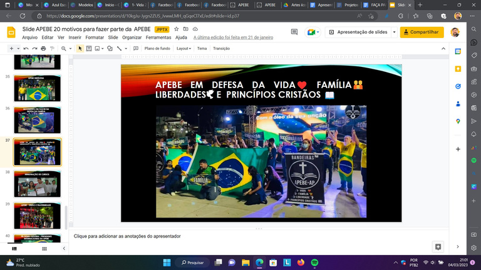Open the Inserir menu

coord(75,37)
